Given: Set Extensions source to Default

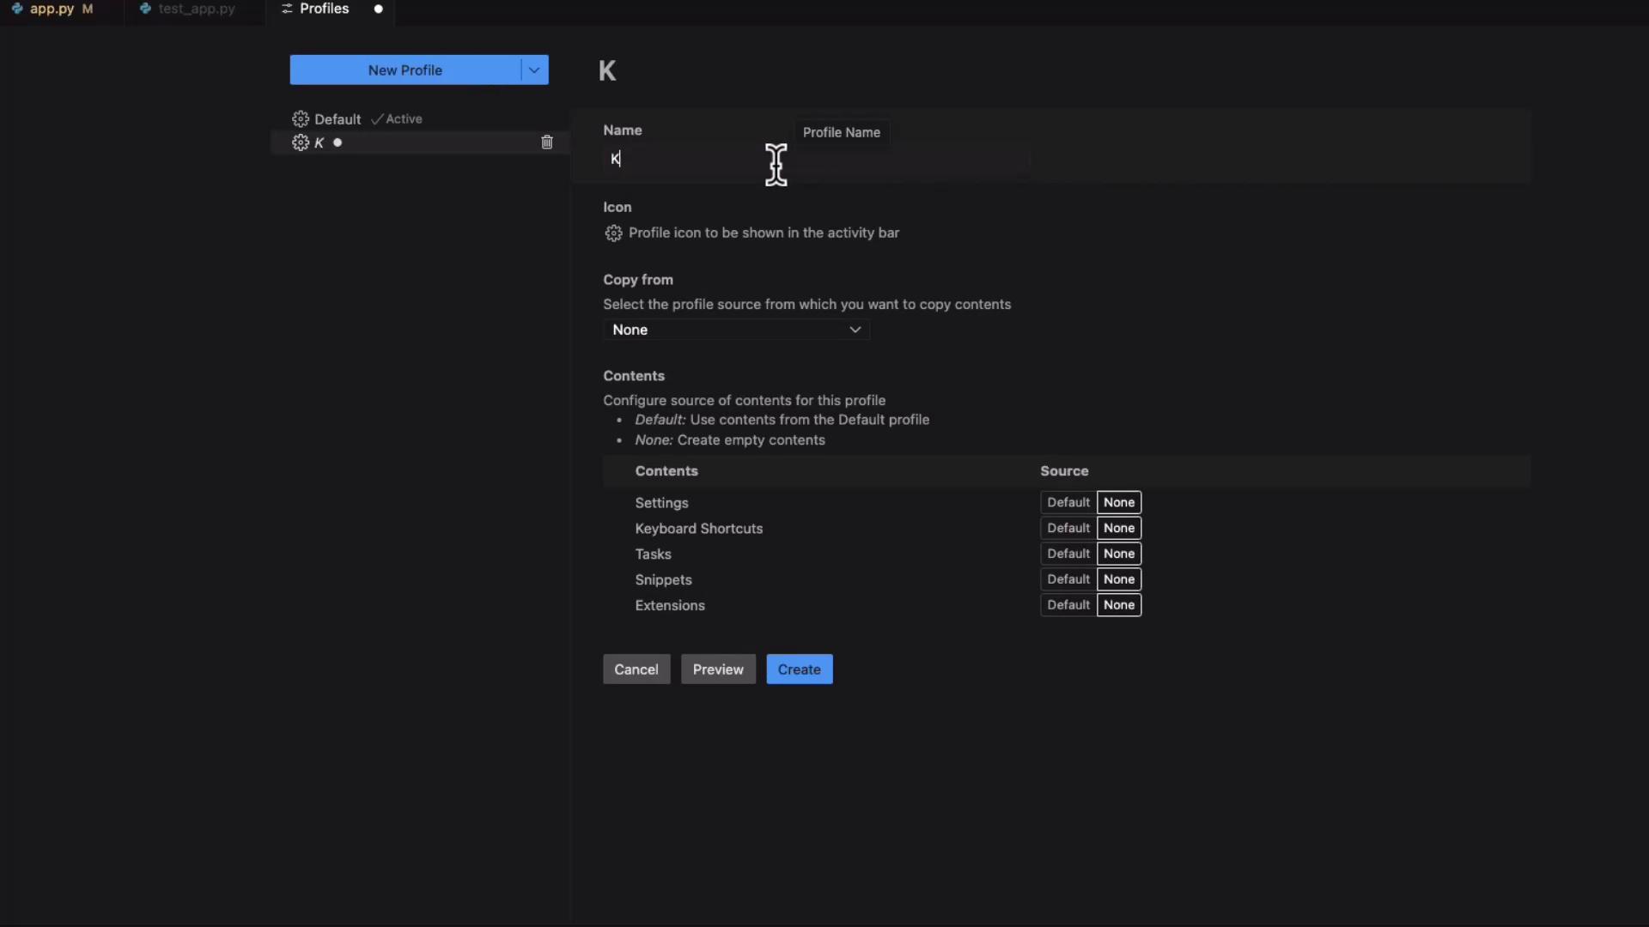Looking at the screenshot, I should 1068,605.
